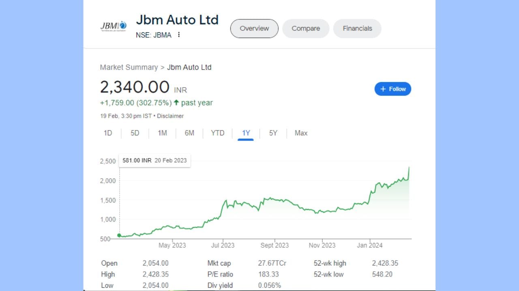This screenshot has height=291, width=519.
Task: Switch to the Overview tab
Action: coord(254,28)
